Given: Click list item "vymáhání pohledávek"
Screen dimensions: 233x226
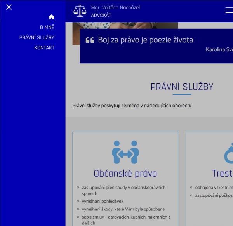Looking at the screenshot, I should [103, 201].
